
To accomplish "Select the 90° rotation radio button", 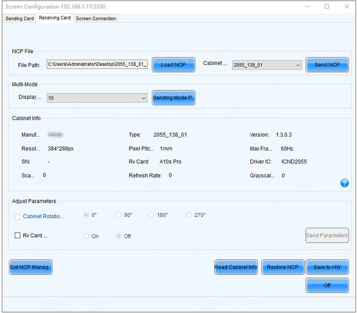I will pyautogui.click(x=119, y=215).
